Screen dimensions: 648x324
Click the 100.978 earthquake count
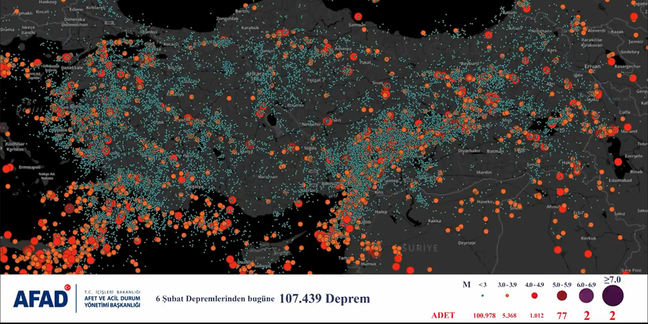[483, 315]
